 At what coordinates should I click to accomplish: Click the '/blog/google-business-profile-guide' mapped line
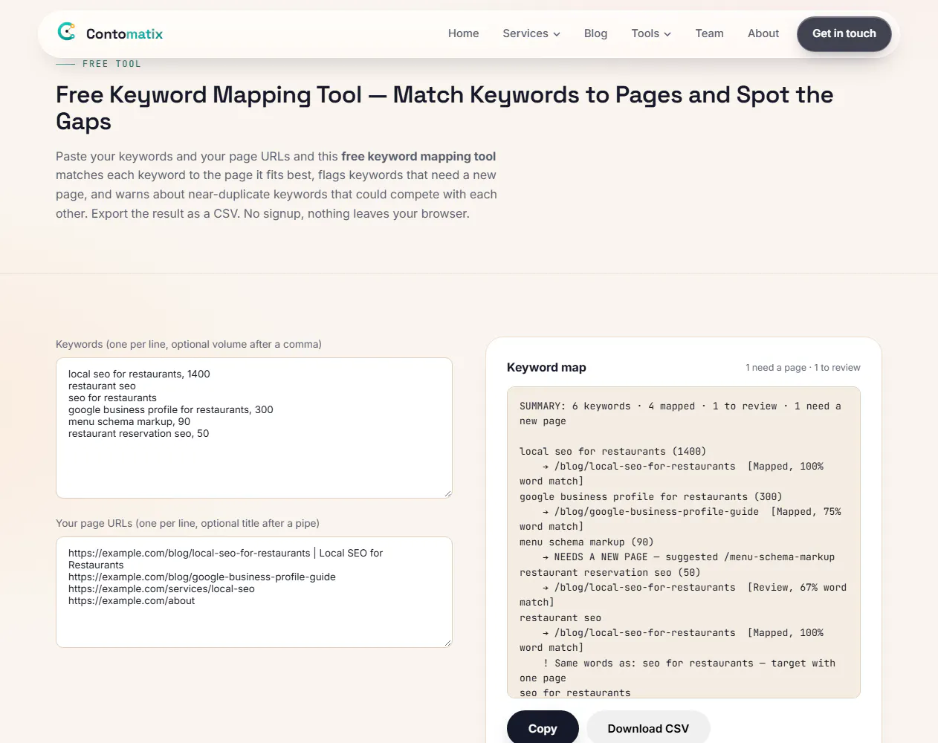[680, 519]
